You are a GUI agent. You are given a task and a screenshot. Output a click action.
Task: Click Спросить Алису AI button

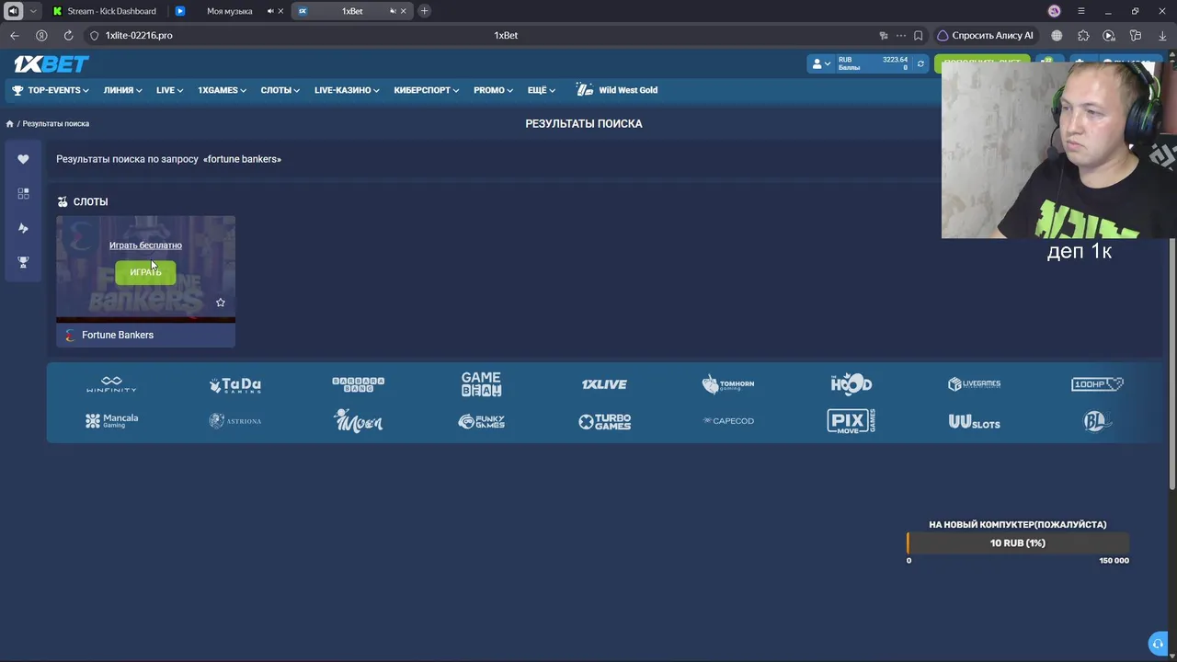coord(985,35)
